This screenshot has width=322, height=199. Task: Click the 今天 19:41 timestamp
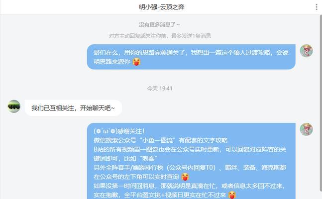[160, 89]
